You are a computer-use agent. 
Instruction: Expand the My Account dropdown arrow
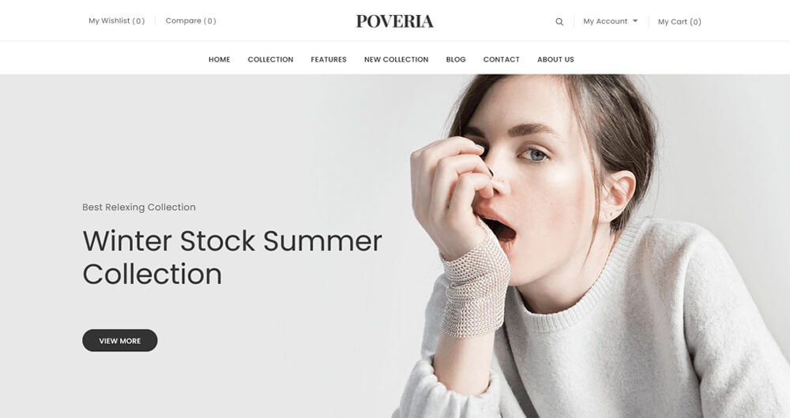(x=635, y=21)
